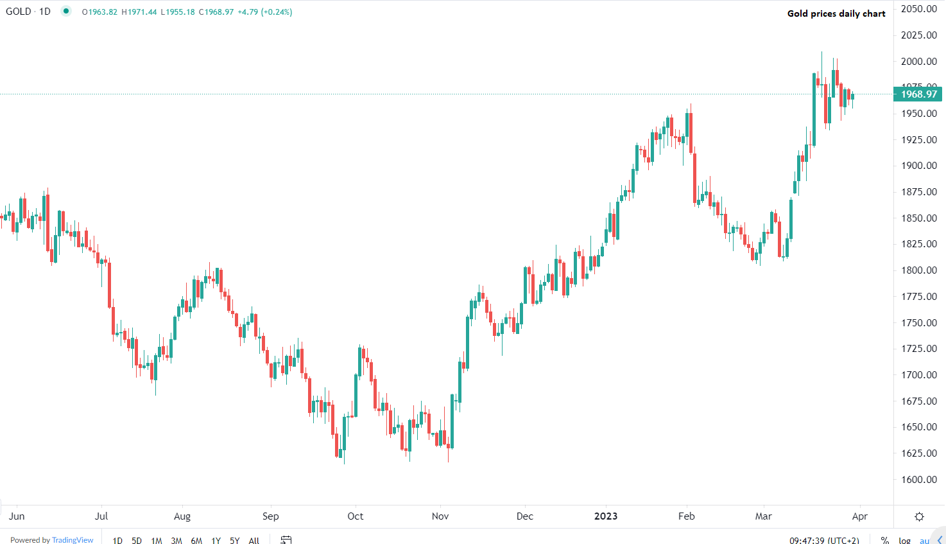The width and height of the screenshot is (946, 544).
Task: Switch to the 1Y timeframe tab
Action: [216, 540]
